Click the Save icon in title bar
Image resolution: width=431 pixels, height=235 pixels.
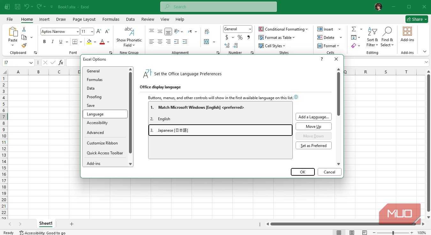coord(18,6)
